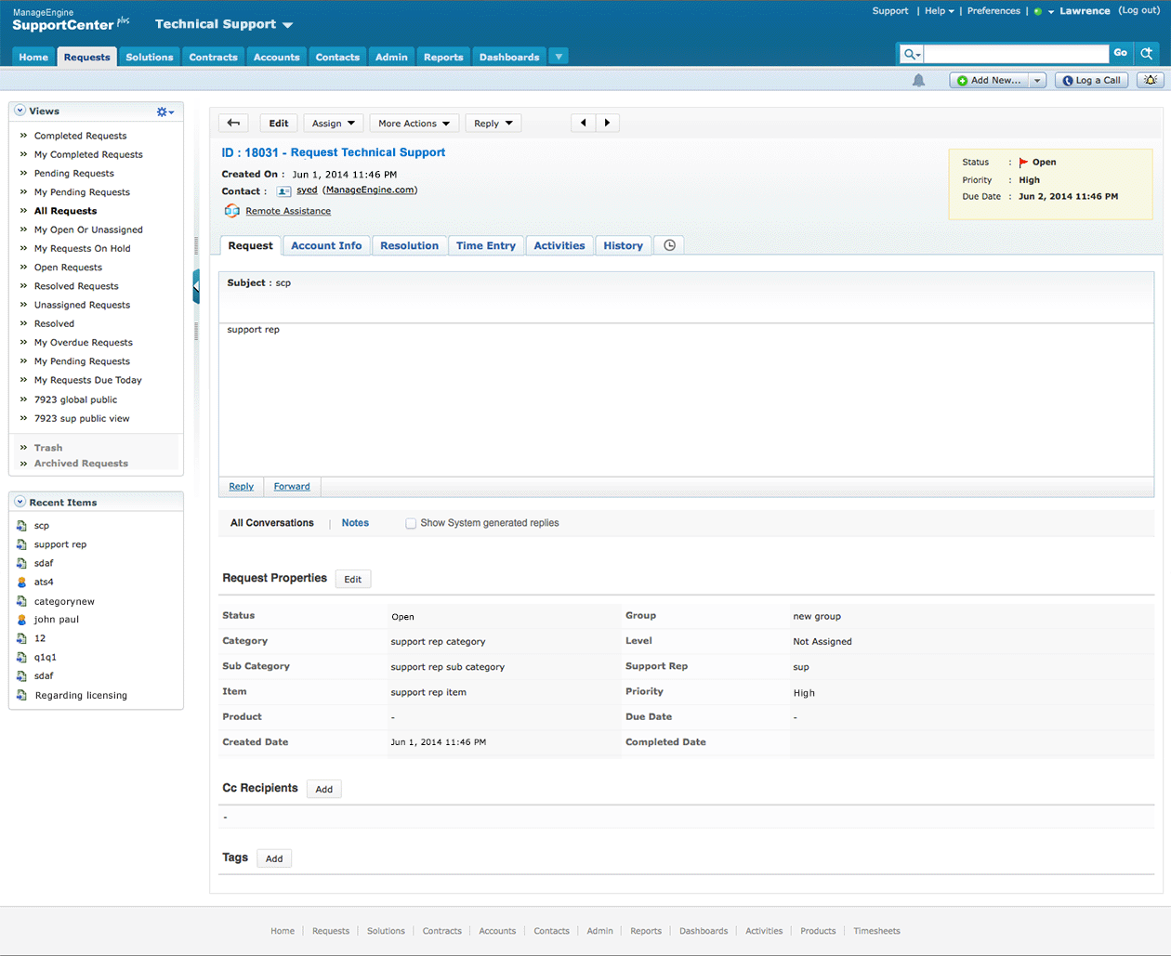Switch to the Resolution tab
Viewport: 1171px width, 956px height.
(x=409, y=245)
